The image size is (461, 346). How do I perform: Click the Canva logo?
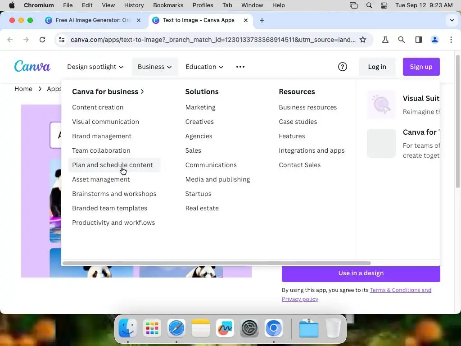coord(32,67)
